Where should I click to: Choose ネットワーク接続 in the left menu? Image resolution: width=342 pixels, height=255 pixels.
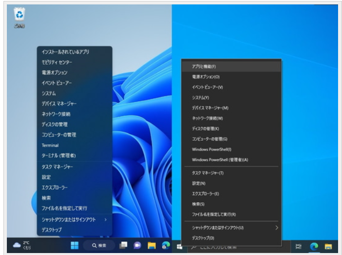tap(75, 114)
